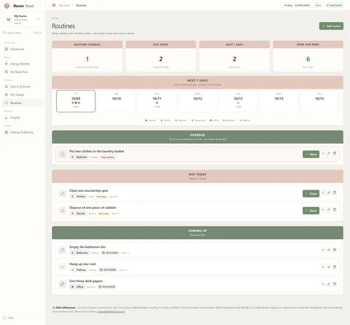Image resolution: width=350 pixels, height=325 pixels.
Task: Delete the Hang up one coat routine
Action: coord(335,267)
